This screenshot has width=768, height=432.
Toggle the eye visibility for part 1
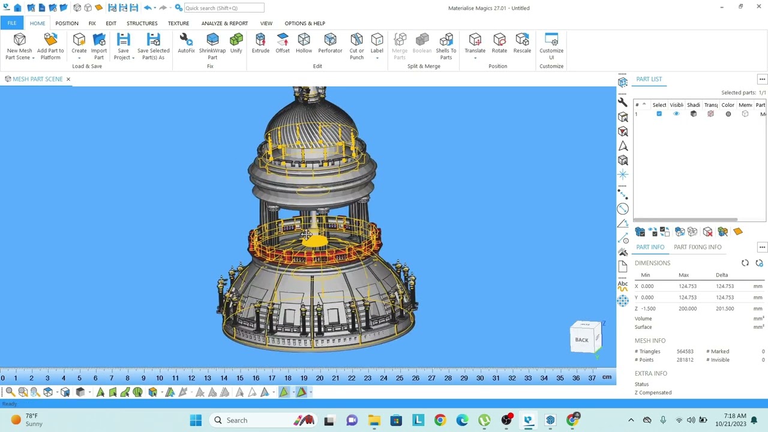pyautogui.click(x=676, y=114)
